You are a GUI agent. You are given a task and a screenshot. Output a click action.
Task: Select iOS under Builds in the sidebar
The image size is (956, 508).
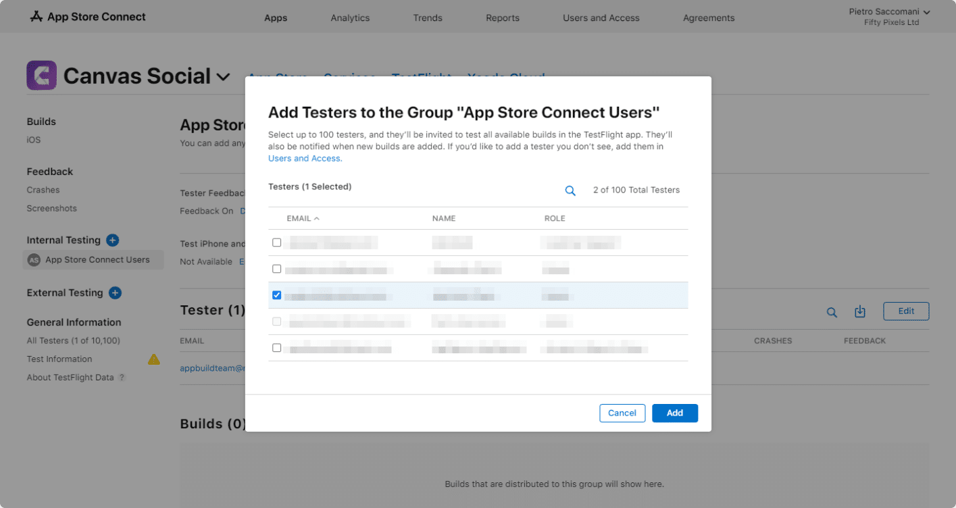click(x=34, y=140)
